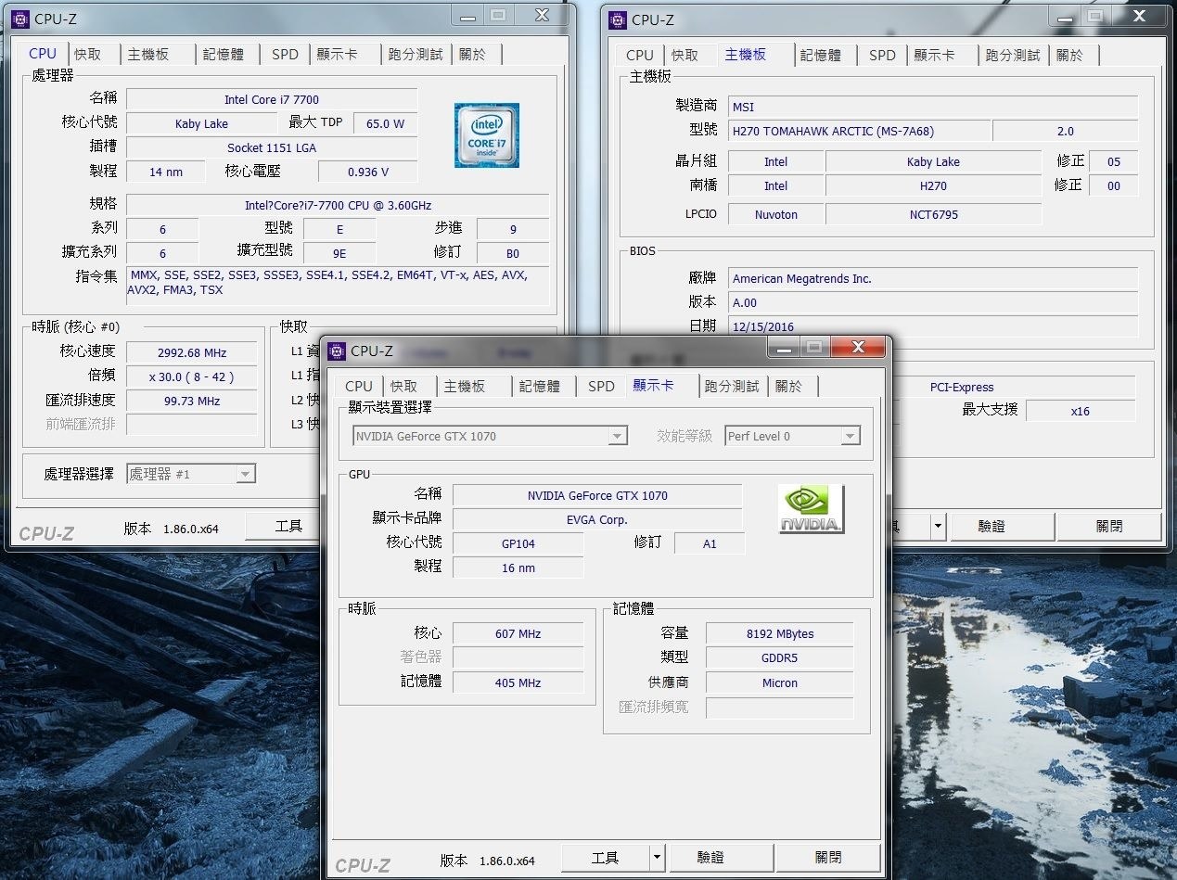The image size is (1177, 880).
Task: Switch to 快取 tab in the processor window
Action: pos(88,55)
